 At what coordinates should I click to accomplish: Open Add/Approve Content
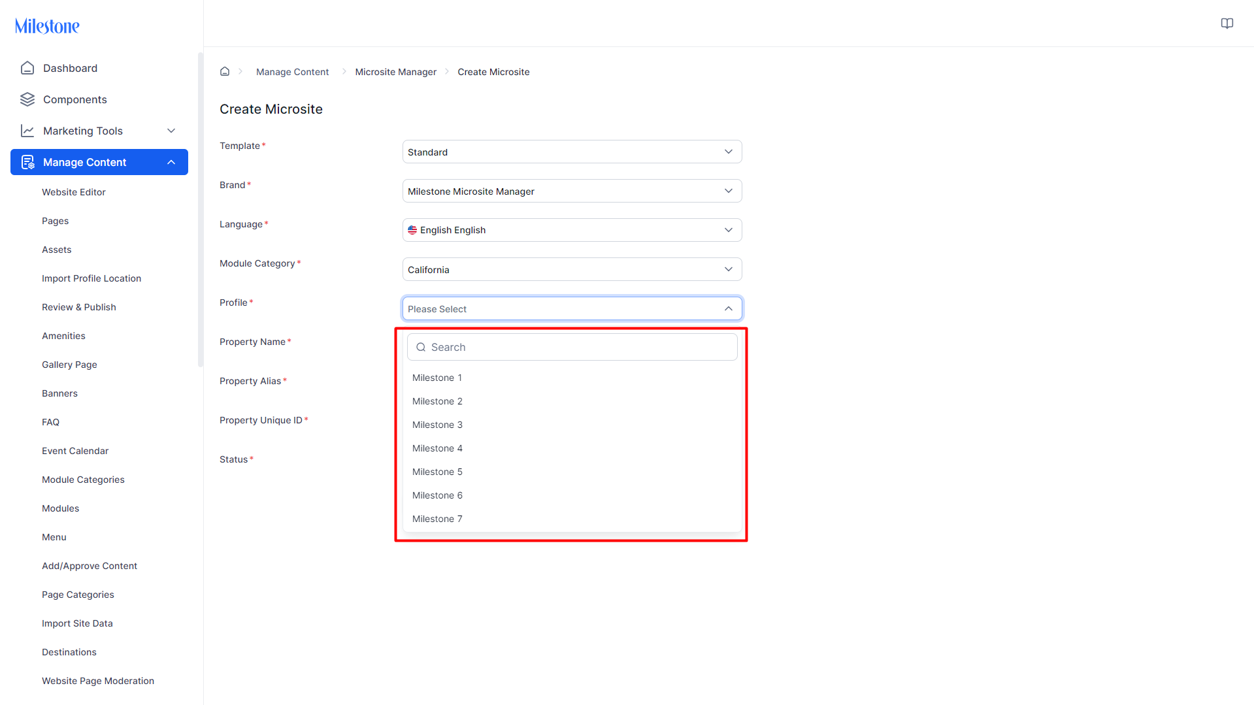pyautogui.click(x=90, y=566)
